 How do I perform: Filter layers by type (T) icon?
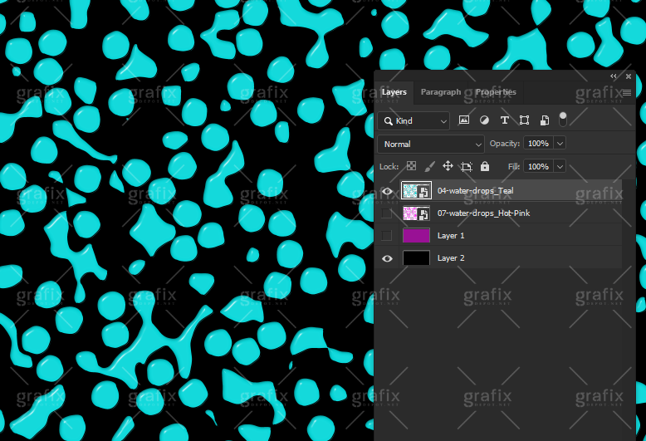click(x=504, y=120)
